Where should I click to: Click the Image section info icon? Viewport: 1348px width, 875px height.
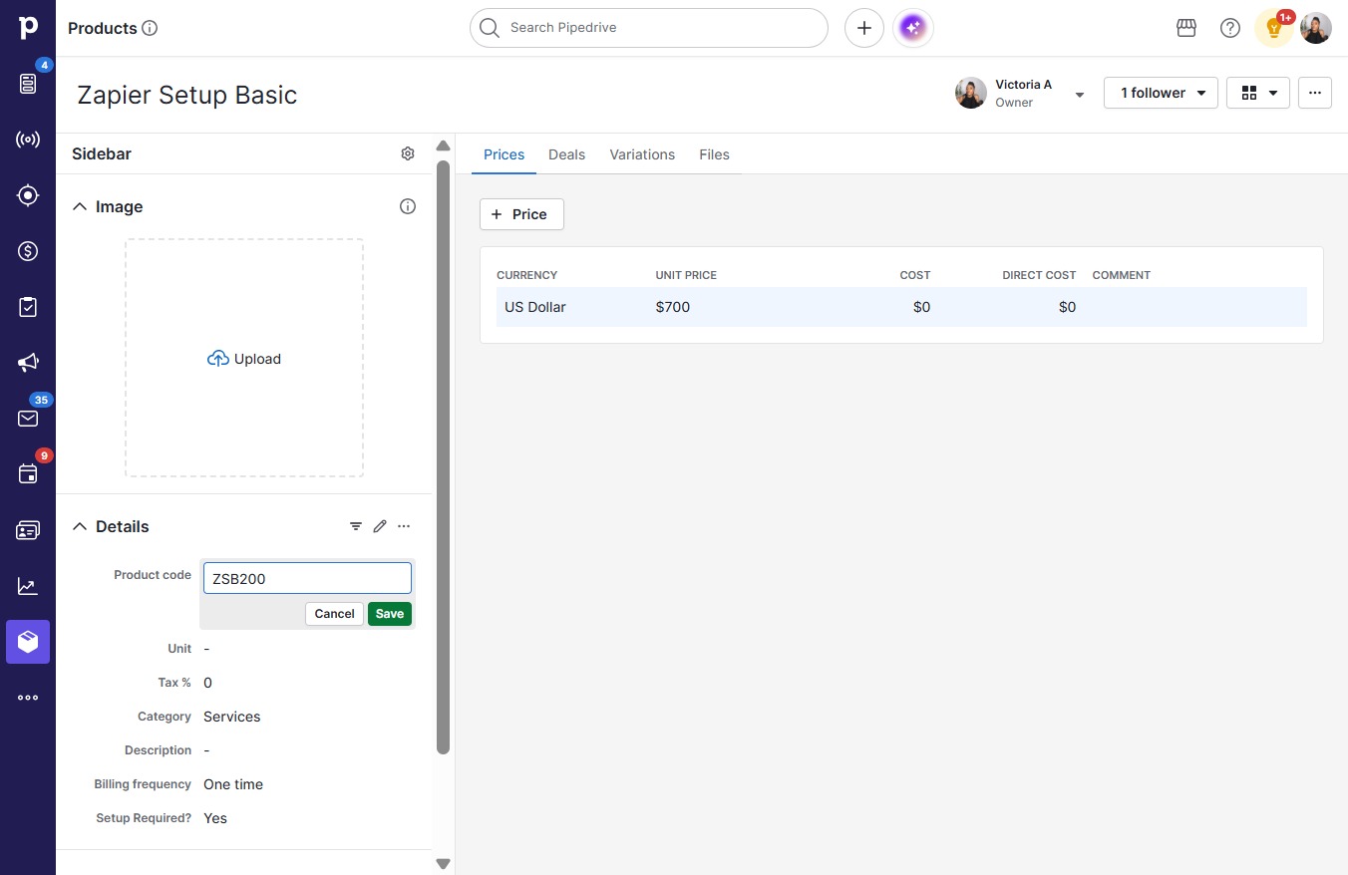point(408,206)
